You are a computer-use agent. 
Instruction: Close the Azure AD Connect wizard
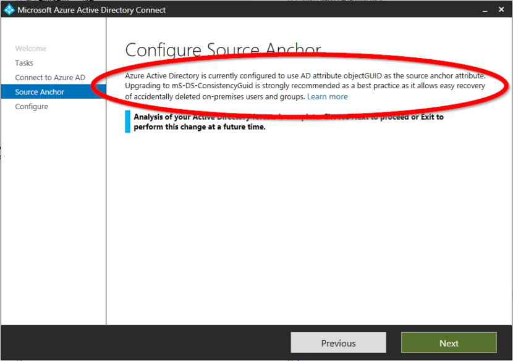501,9
